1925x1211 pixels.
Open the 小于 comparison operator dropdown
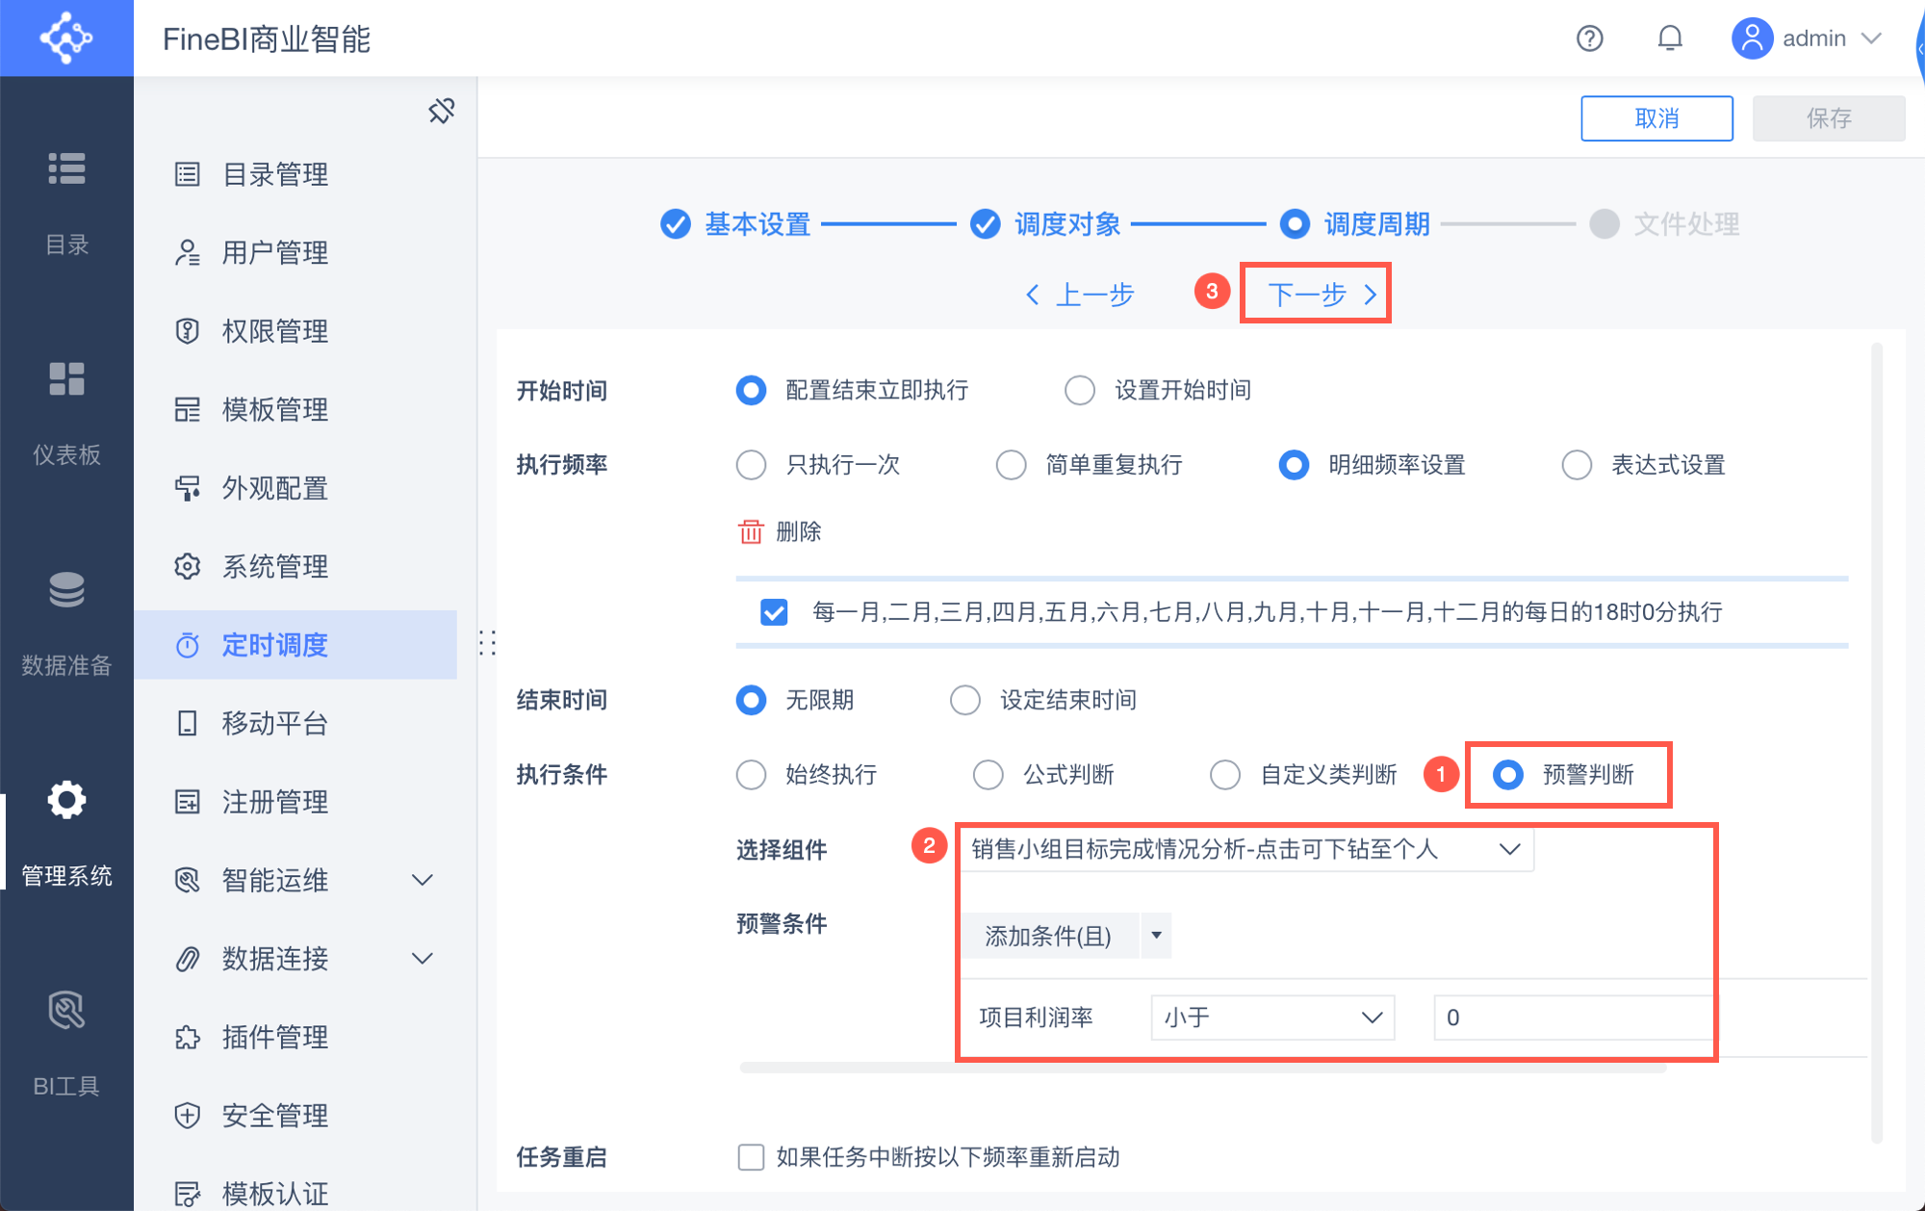pos(1271,1018)
